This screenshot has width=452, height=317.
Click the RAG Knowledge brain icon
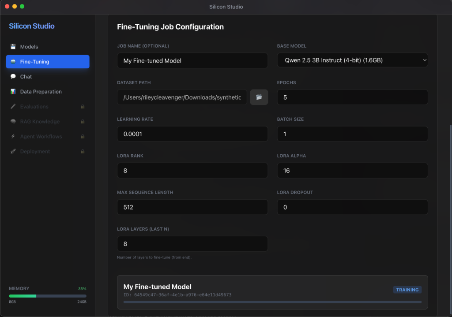[13, 122]
